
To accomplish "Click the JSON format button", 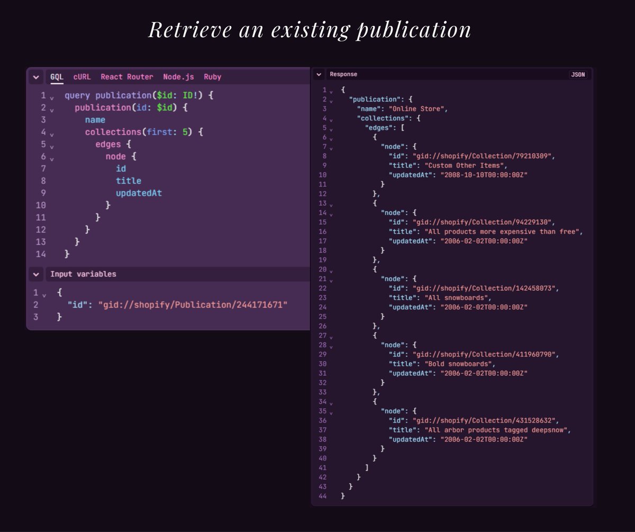I will coord(578,75).
